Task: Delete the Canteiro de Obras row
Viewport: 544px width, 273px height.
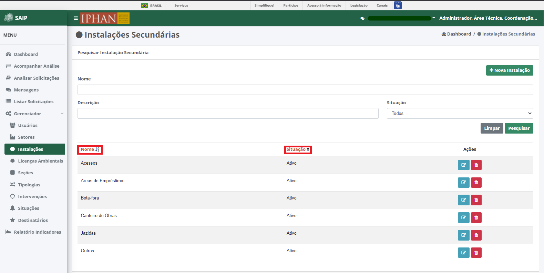Action: (x=476, y=217)
